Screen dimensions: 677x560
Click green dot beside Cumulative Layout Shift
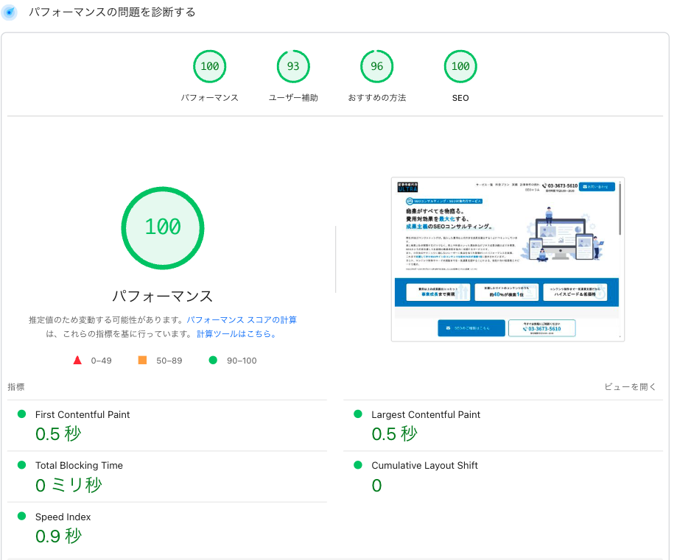358,465
